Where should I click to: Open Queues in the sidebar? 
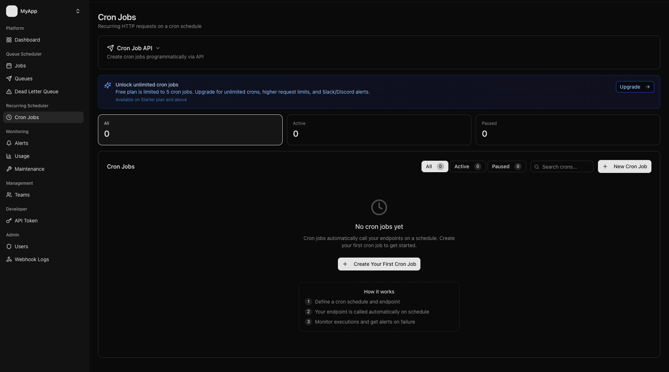[43, 79]
